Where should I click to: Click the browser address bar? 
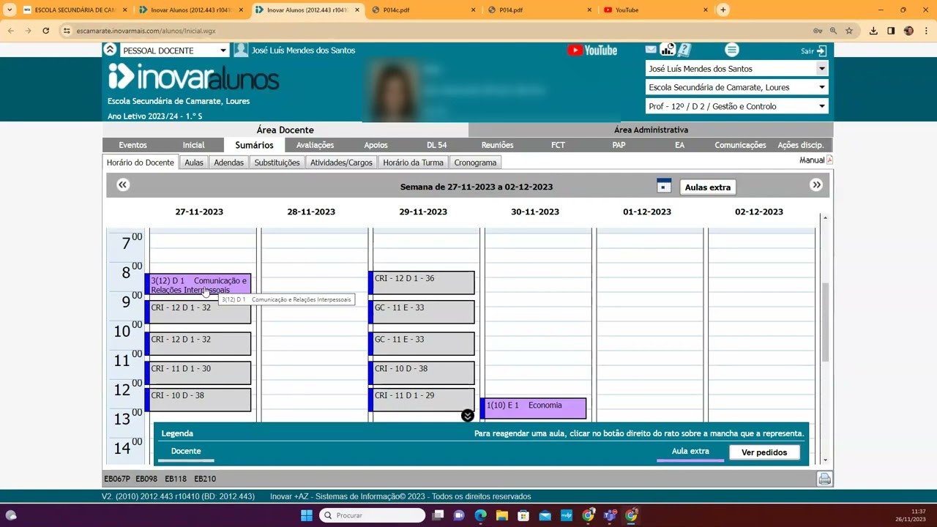[x=439, y=31]
